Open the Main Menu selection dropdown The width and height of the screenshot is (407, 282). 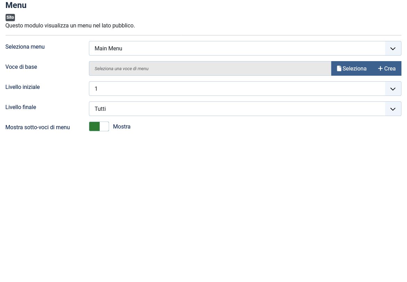coord(237,49)
